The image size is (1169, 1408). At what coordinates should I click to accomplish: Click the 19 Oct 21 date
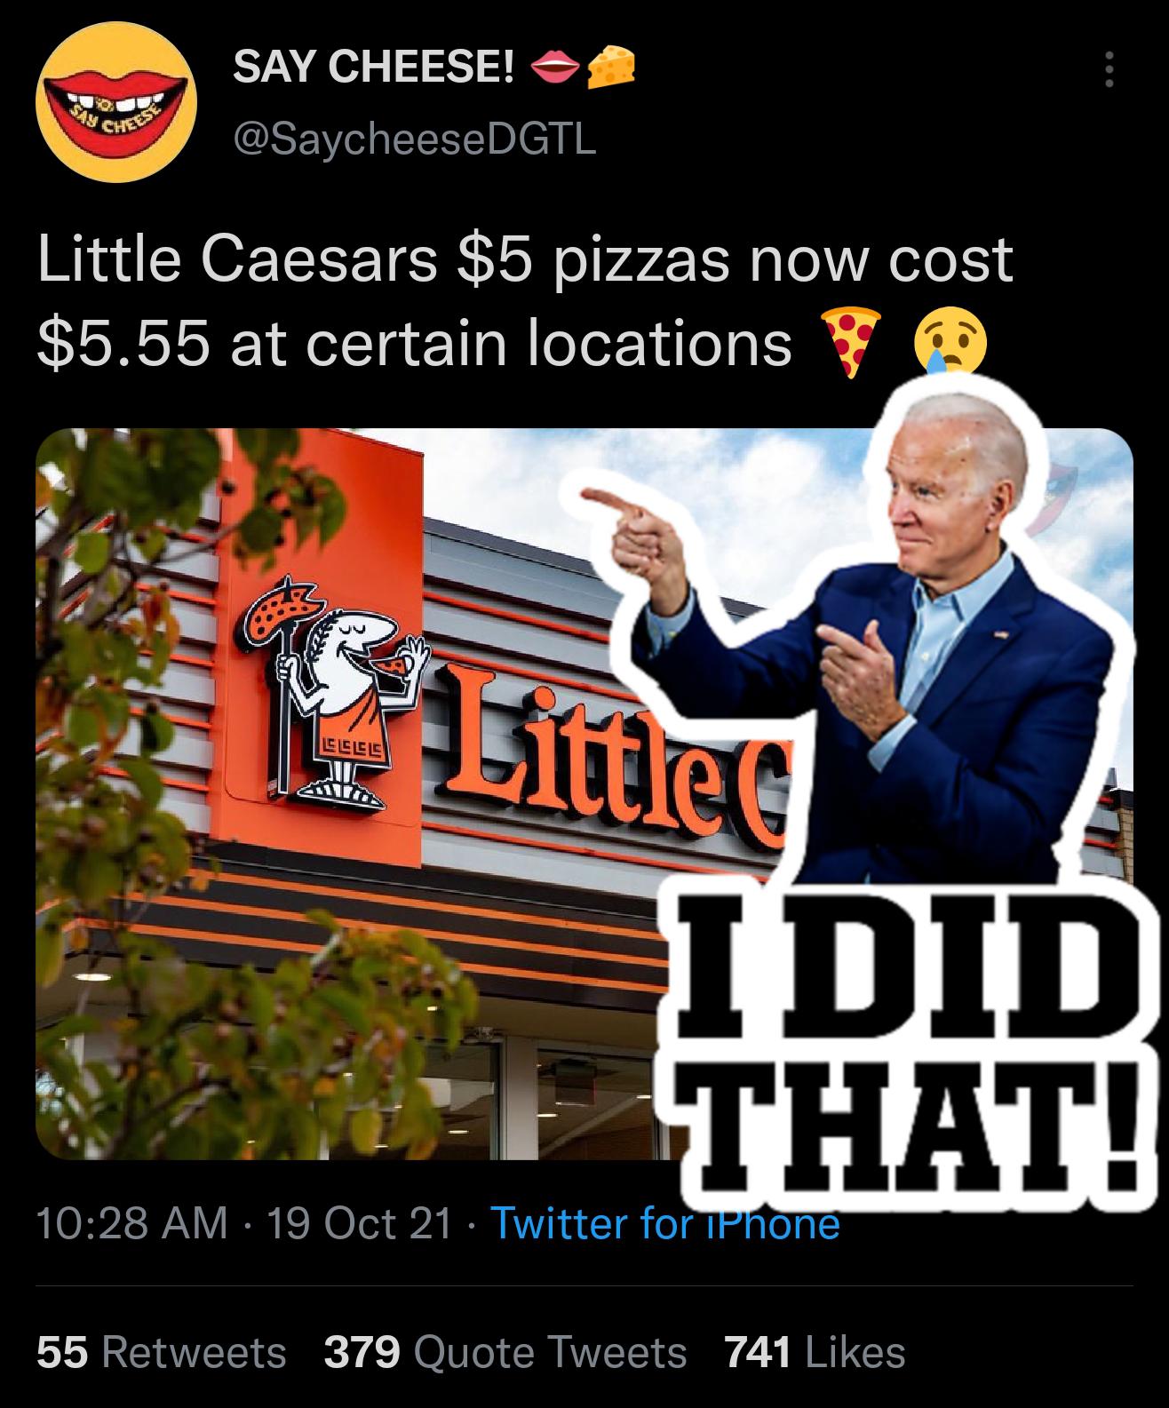[358, 1223]
